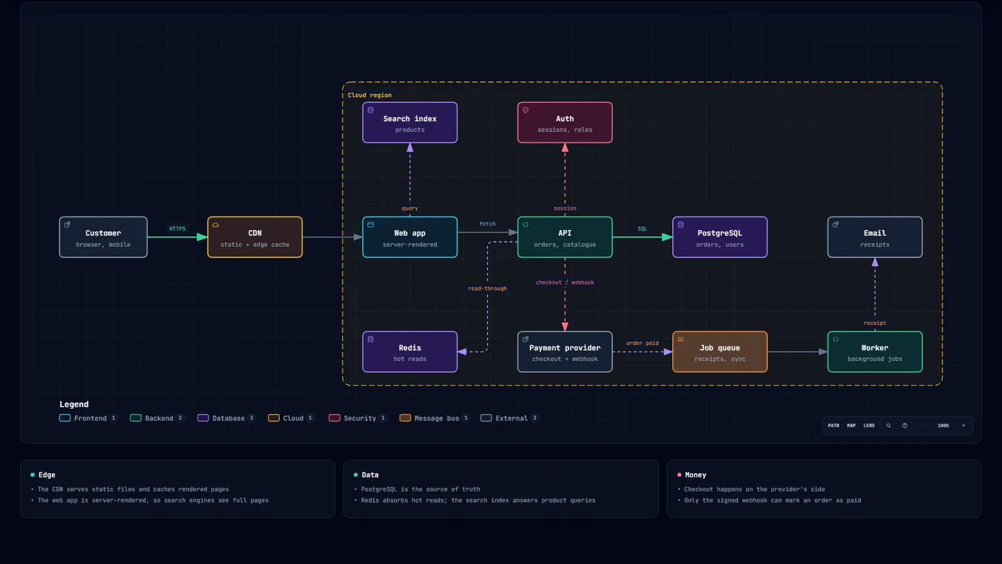The height and width of the screenshot is (564, 1002).
Task: Toggle the Cloud legend filter
Action: coord(291,418)
